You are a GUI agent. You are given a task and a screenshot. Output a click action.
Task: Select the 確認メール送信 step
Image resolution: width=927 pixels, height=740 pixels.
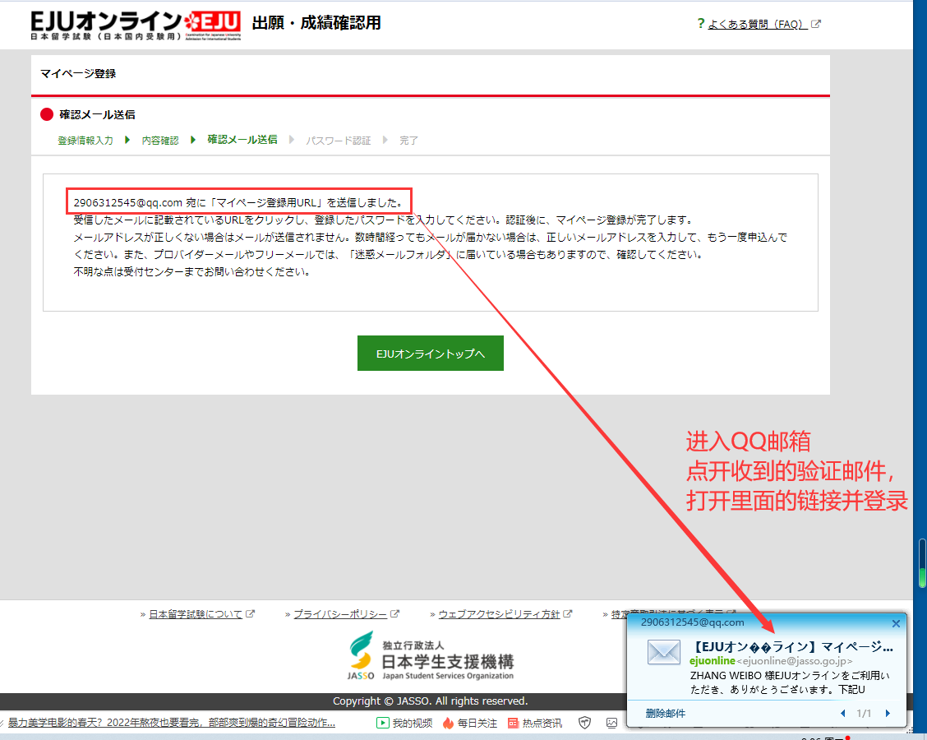[242, 140]
